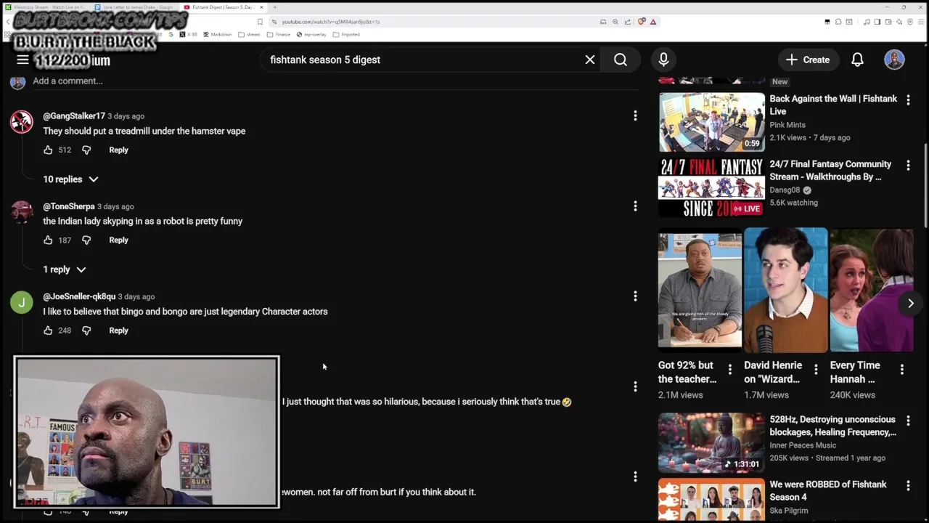This screenshot has width=929, height=523.
Task: Open the account avatar menu
Action: coord(894,60)
